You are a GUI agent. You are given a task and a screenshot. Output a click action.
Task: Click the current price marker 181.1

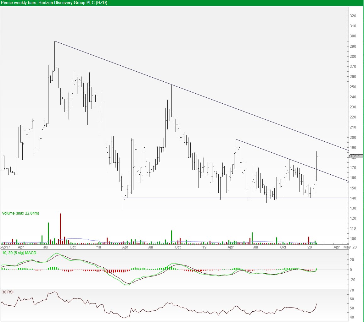tap(356, 156)
